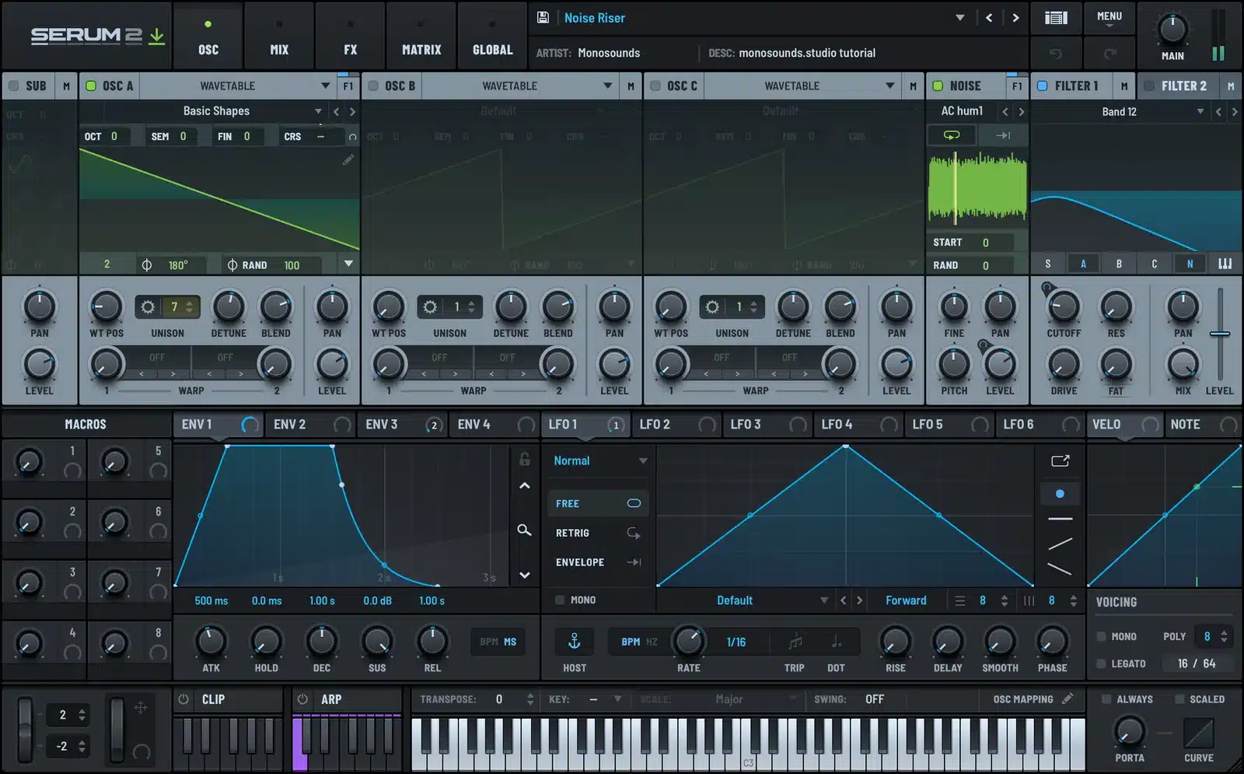
Task: Enable the LEGATO checkbox in voicing
Action: point(1101,664)
